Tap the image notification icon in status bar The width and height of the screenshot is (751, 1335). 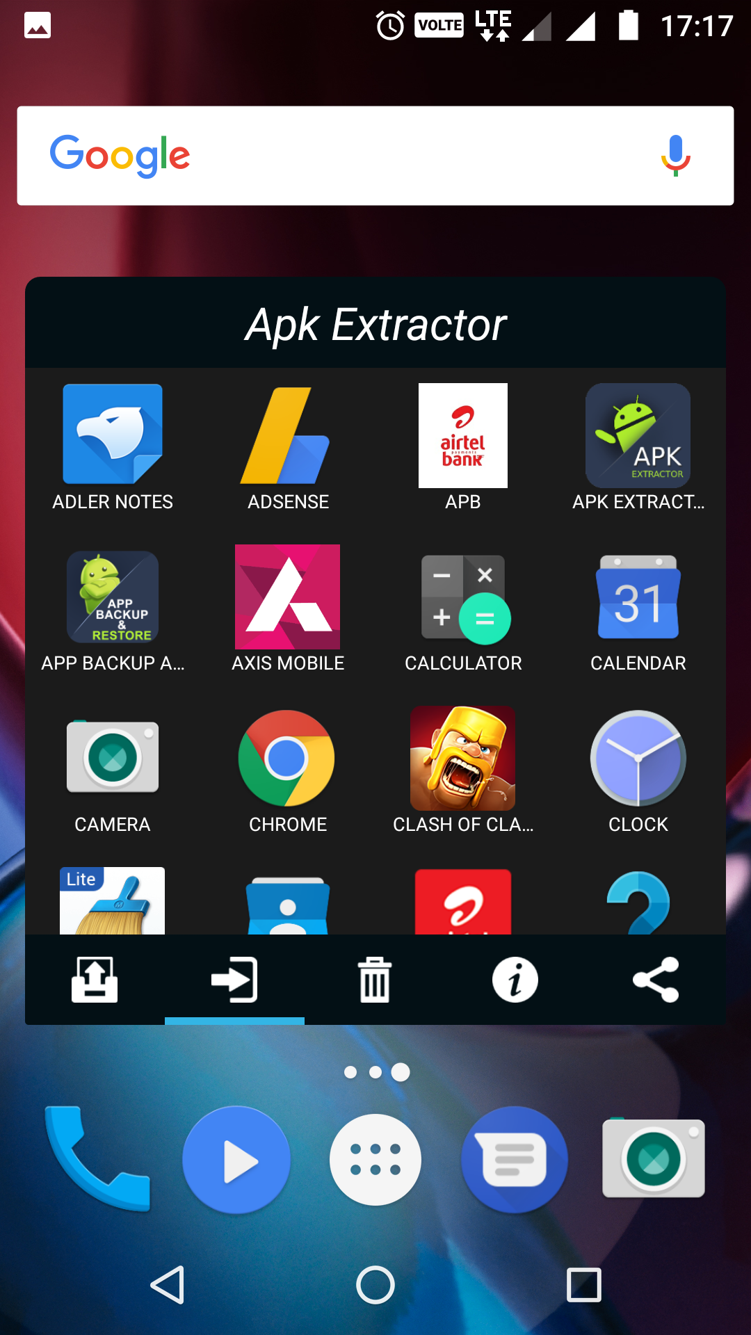pos(38,26)
